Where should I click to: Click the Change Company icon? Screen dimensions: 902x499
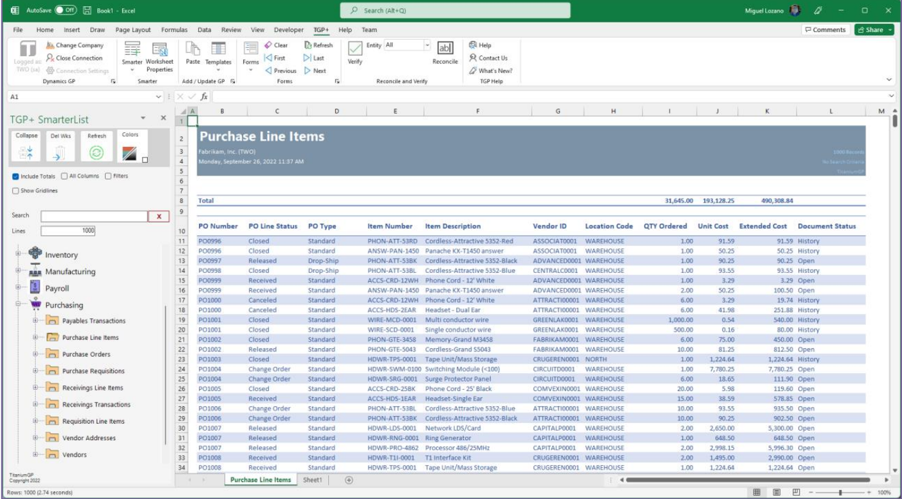point(50,45)
